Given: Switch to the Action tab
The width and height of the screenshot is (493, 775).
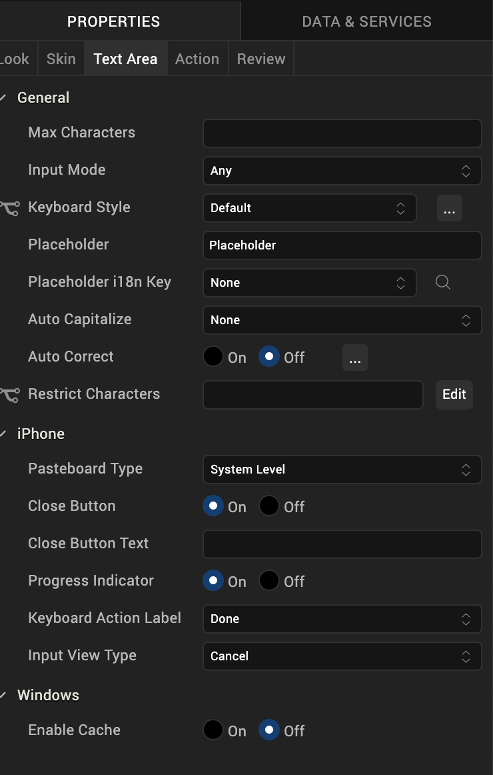Looking at the screenshot, I should (x=197, y=59).
